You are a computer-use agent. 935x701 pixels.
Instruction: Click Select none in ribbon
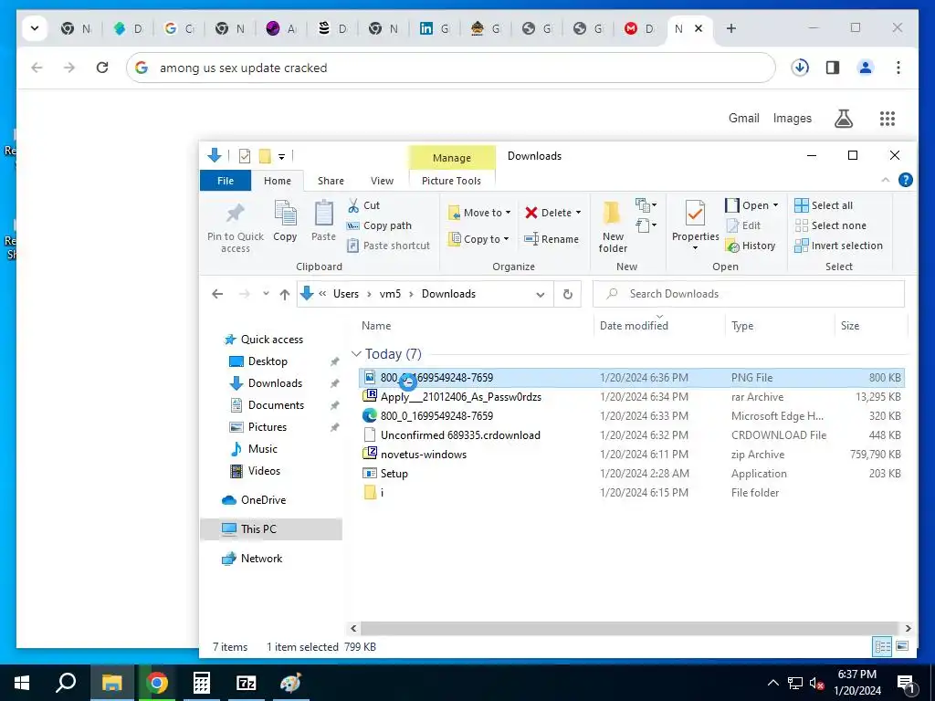click(831, 225)
